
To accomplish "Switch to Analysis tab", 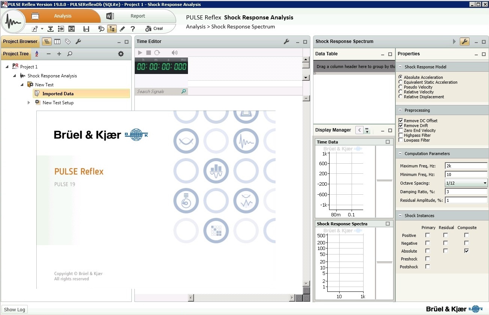I will (x=63, y=16).
